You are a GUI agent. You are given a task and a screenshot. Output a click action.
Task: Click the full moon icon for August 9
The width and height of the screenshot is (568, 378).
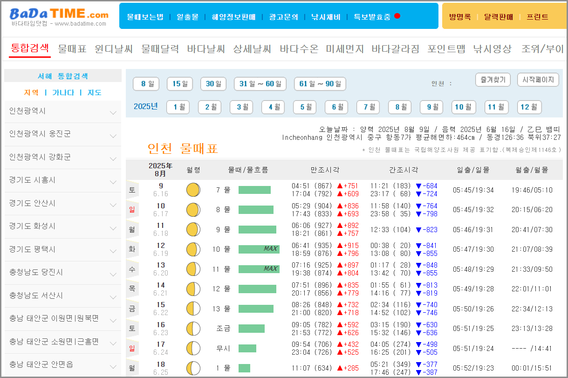click(x=193, y=190)
